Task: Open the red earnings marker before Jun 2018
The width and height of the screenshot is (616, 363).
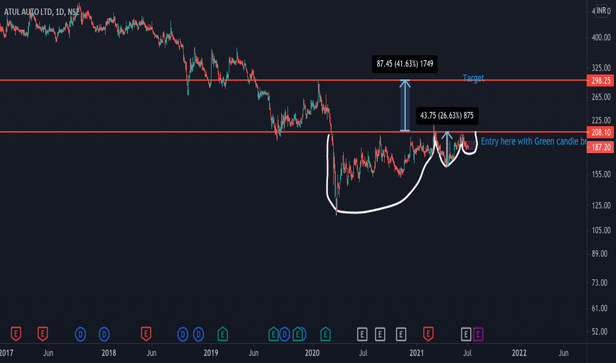Action: click(x=146, y=334)
